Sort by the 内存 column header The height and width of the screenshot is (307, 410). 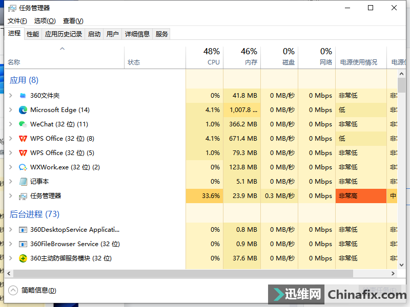[242, 57]
